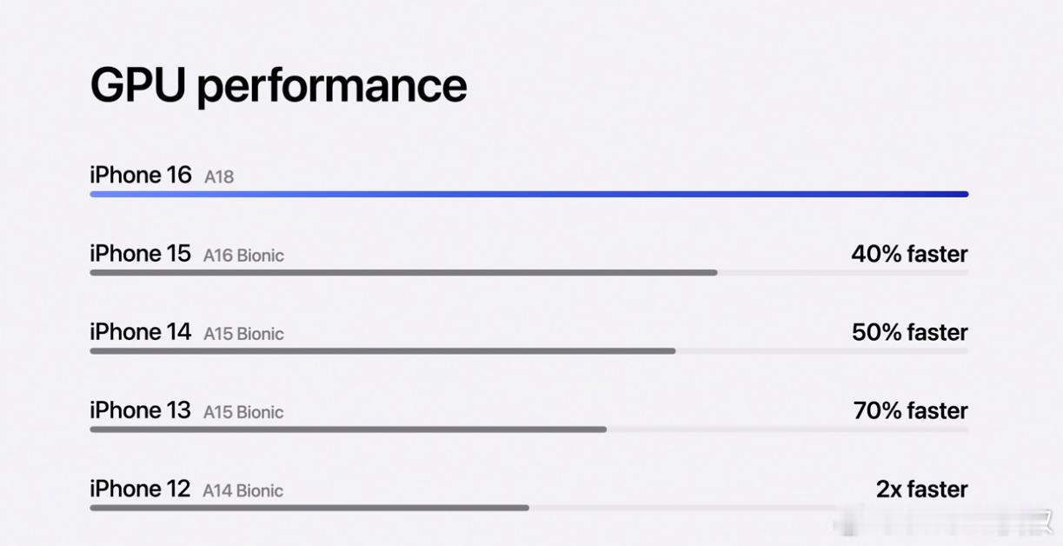Click the 50% faster text
The width and height of the screenshot is (1063, 546).
point(910,332)
